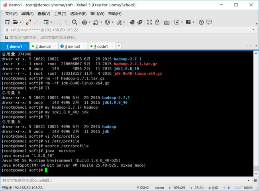This screenshot has width=259, height=191.
Task: Click the xterm status bar entry
Action: click(159, 188)
